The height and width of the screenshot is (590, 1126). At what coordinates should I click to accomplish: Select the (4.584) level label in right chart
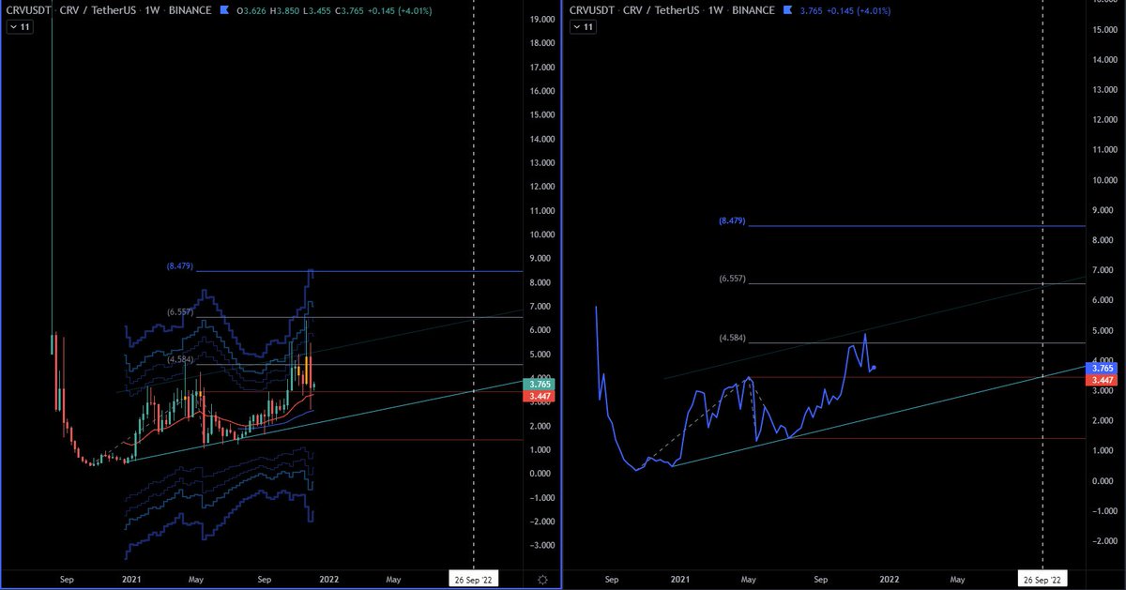coord(732,337)
